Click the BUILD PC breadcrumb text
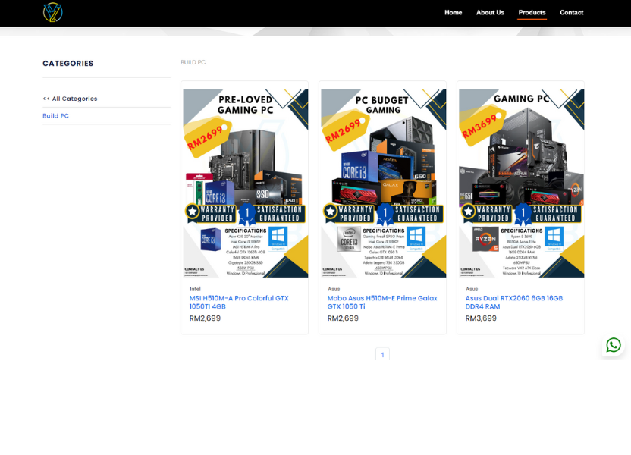This screenshot has height=455, width=631. point(193,62)
